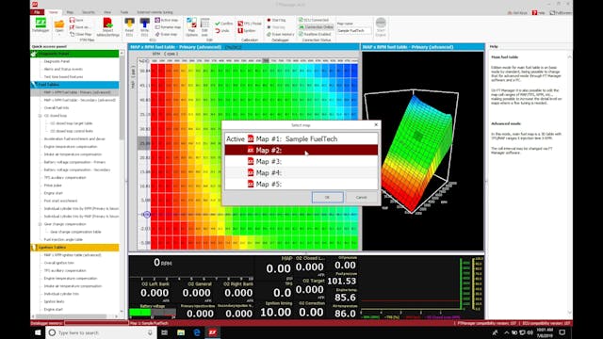Open the Windows Start menu
This screenshot has width=603, height=339.
click(x=38, y=332)
